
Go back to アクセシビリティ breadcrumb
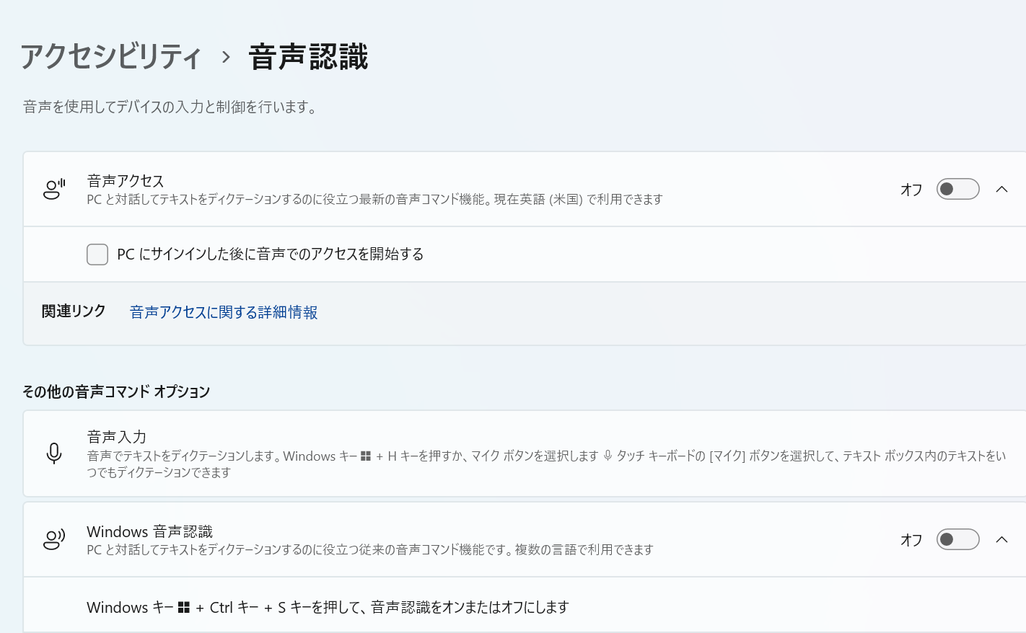pyautogui.click(x=111, y=57)
